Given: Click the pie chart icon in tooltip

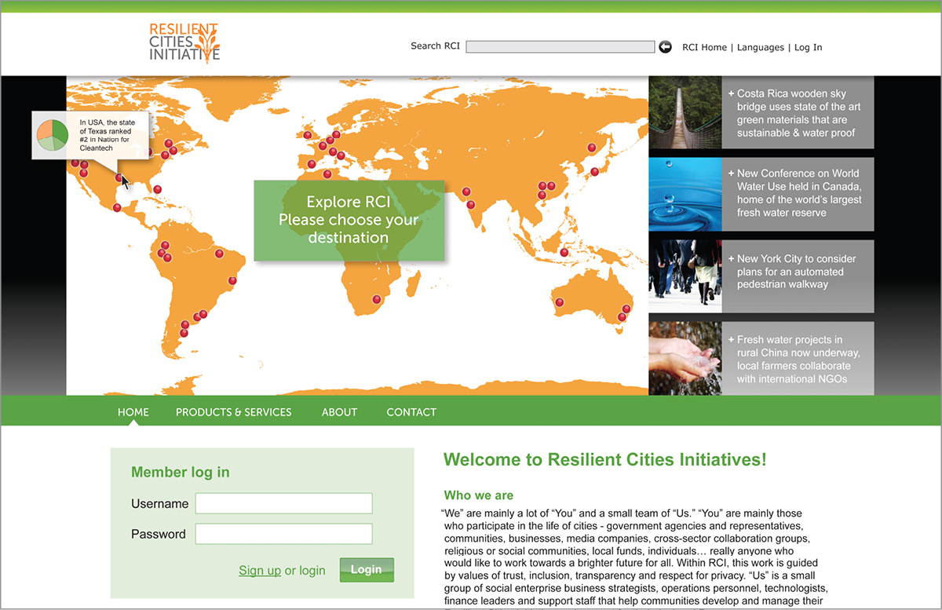Looking at the screenshot, I should click(53, 135).
